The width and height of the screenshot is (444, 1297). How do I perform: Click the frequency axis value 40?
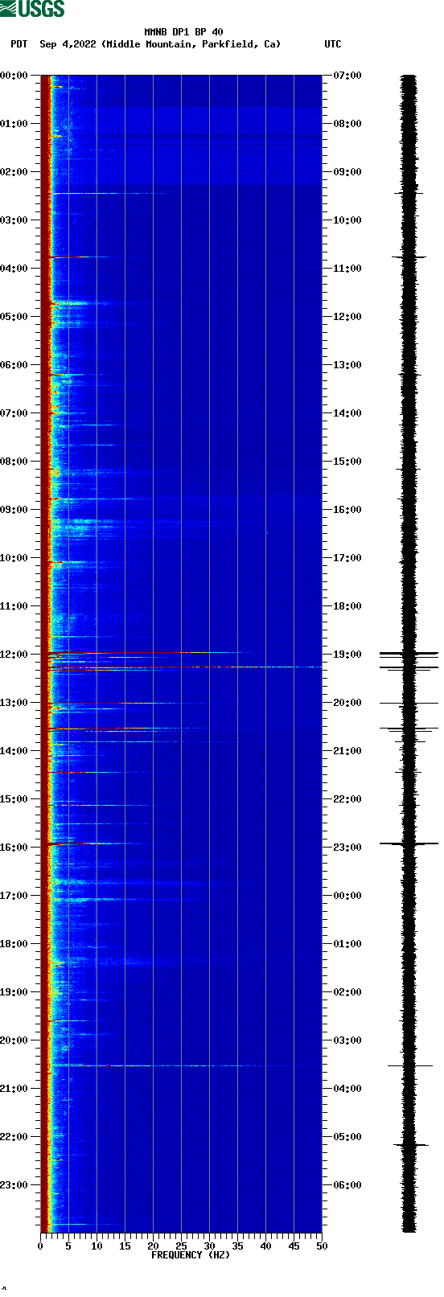(x=265, y=1246)
